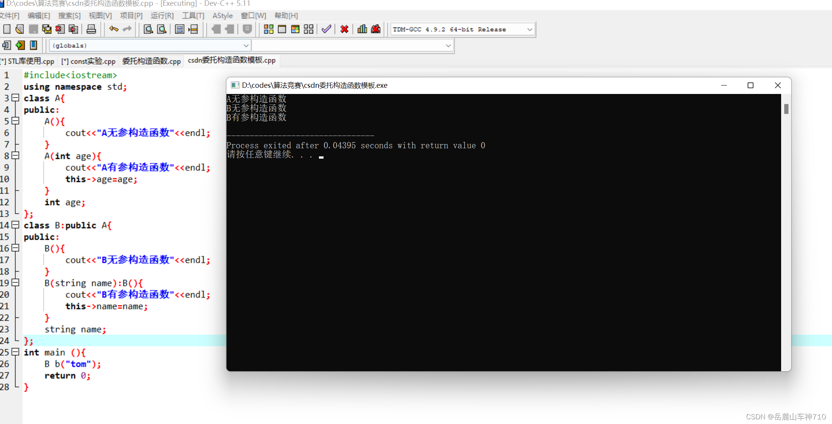Toggle fold marker for main function

pos(15,352)
